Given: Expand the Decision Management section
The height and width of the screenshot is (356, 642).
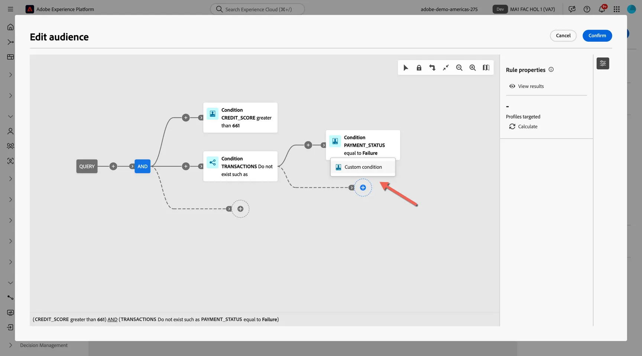Looking at the screenshot, I should click(x=10, y=345).
